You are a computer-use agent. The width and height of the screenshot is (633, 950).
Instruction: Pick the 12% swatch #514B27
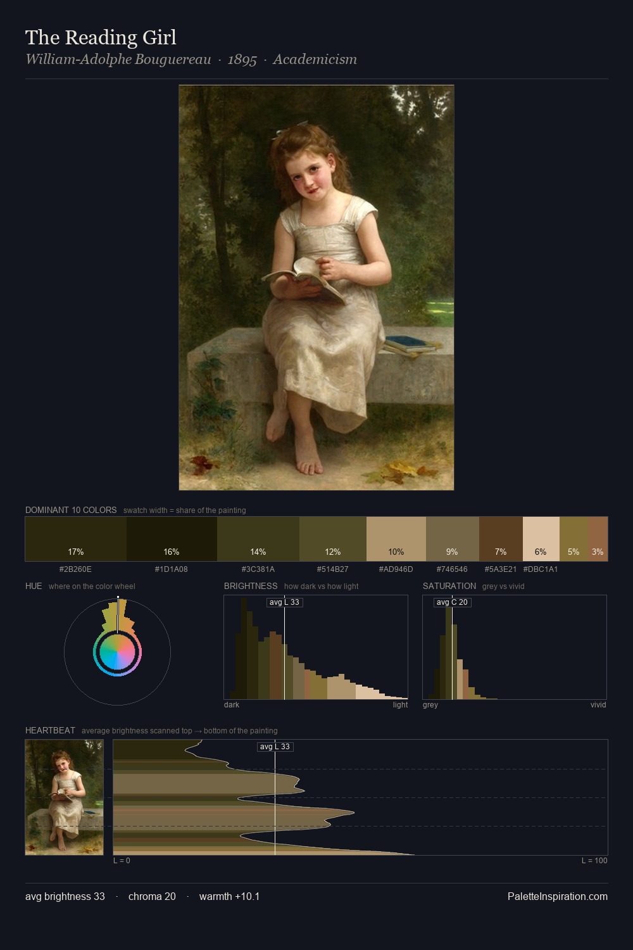pyautogui.click(x=333, y=539)
